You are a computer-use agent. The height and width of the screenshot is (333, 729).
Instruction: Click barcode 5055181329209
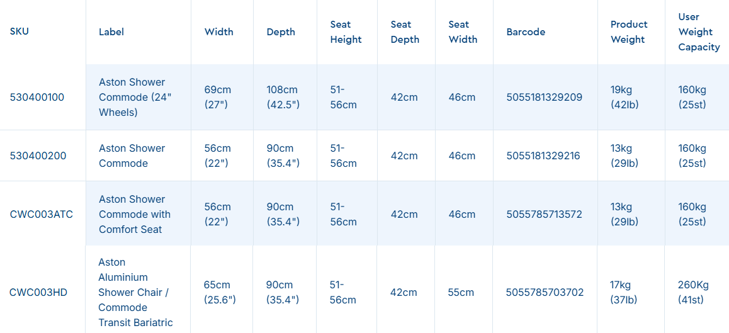(x=544, y=98)
